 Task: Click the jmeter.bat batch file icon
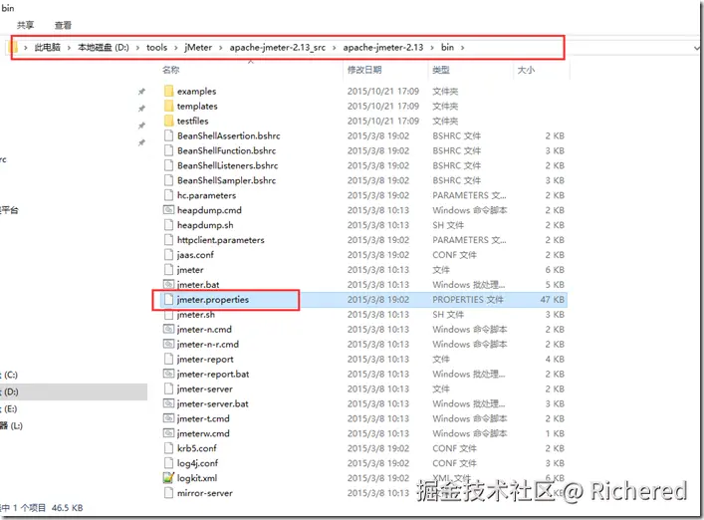click(169, 284)
